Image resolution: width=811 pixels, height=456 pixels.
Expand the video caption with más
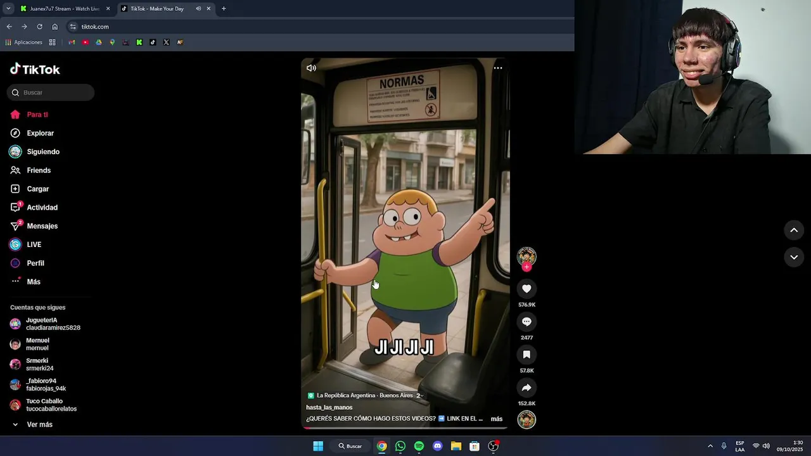coord(497,419)
